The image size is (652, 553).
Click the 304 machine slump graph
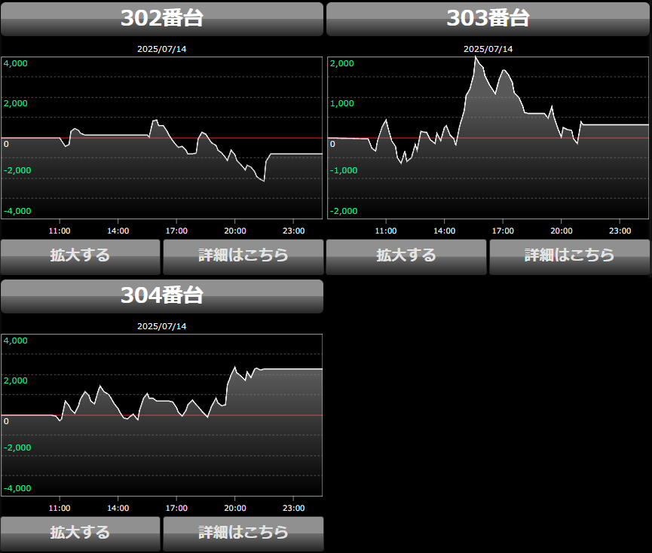tap(162, 414)
